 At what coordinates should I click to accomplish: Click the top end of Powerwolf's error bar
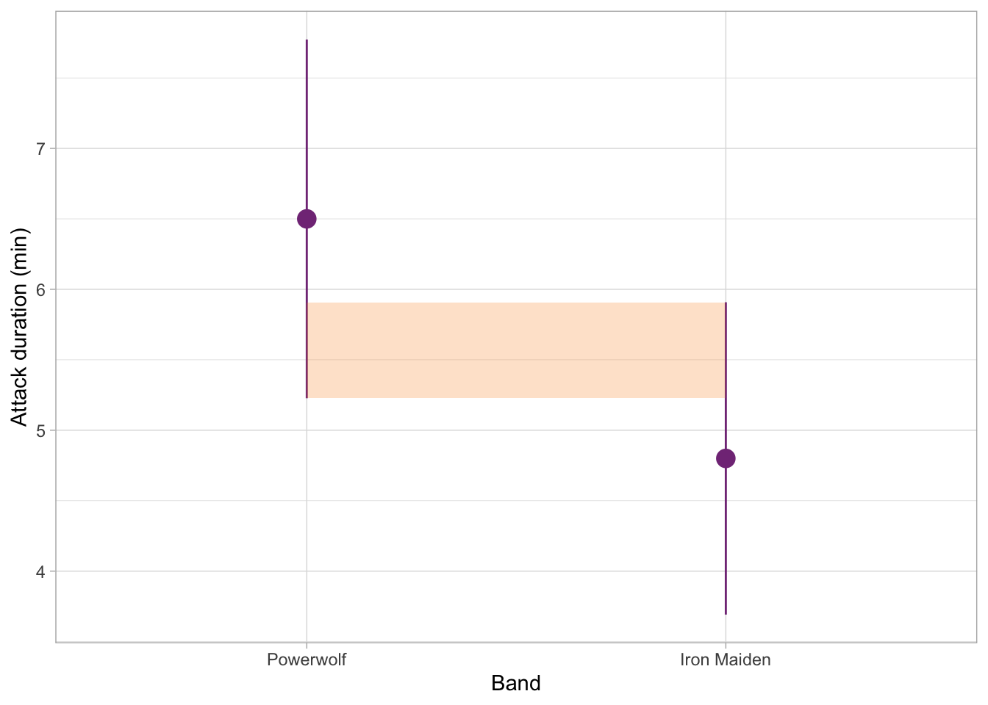pos(307,41)
